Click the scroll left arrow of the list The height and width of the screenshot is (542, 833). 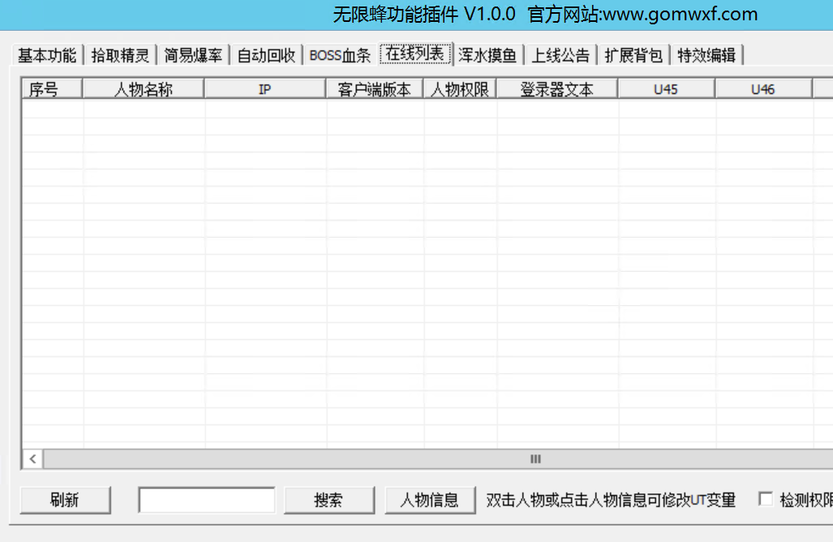click(32, 459)
